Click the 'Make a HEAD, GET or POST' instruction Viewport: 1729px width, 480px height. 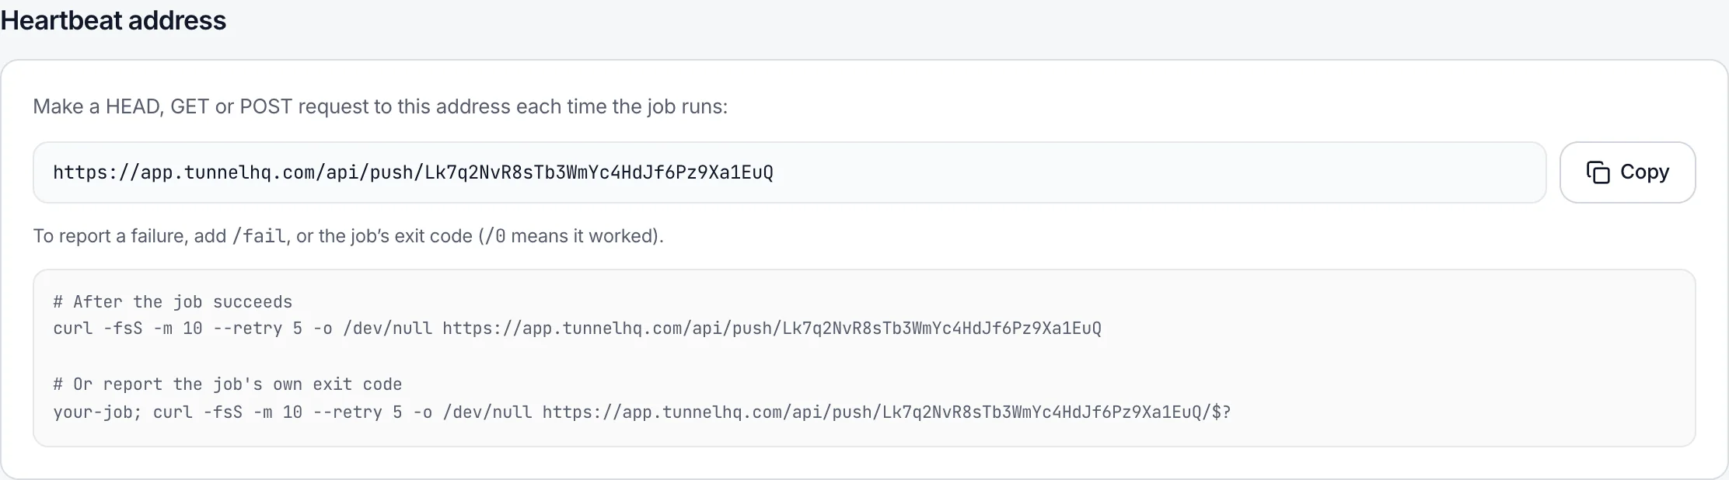click(x=380, y=106)
